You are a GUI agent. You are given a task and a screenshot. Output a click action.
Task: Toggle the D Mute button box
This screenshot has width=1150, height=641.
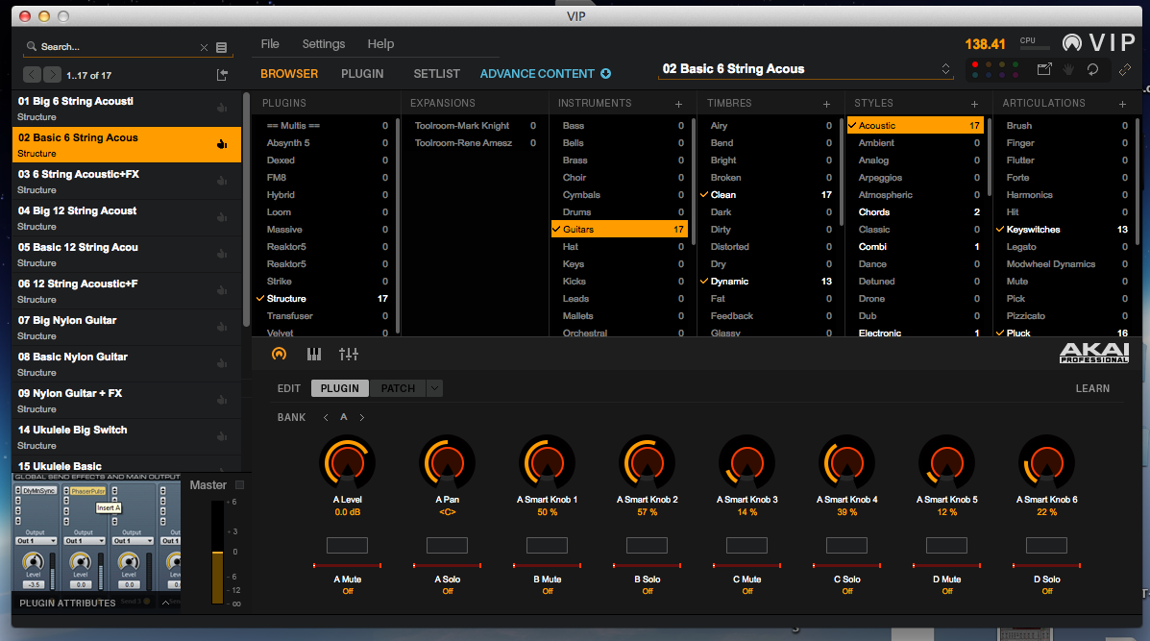(x=947, y=545)
